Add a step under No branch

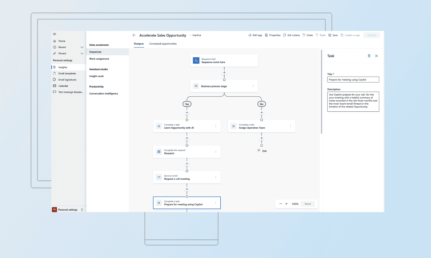pyautogui.click(x=262, y=113)
